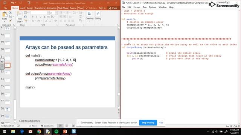Open Options menu in IDLE
241x135 pixels.
click(153, 7)
